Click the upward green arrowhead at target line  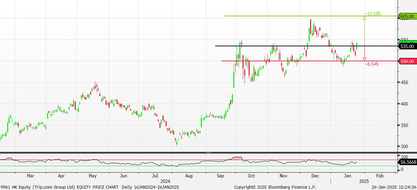pyautogui.click(x=364, y=18)
